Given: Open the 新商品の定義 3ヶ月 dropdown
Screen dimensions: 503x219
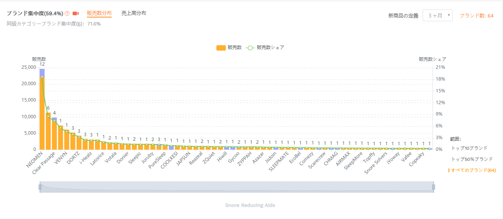Looking at the screenshot, I should [x=437, y=16].
